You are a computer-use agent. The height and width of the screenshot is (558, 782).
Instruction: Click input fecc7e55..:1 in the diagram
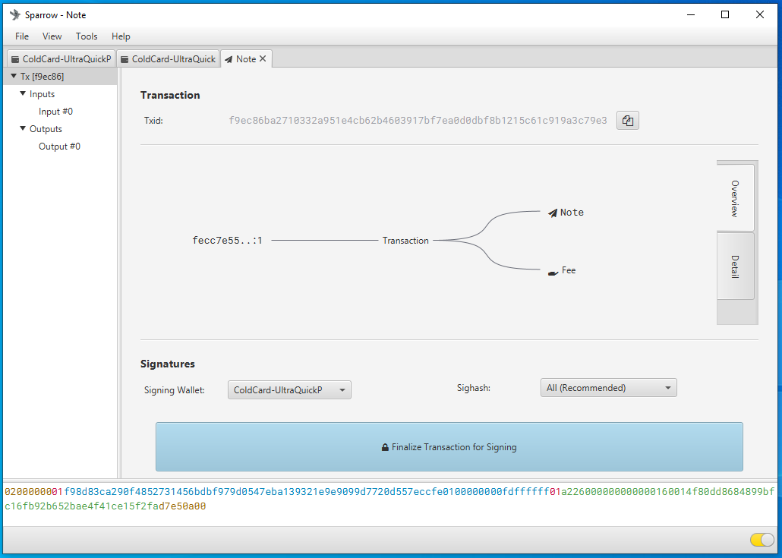(228, 241)
